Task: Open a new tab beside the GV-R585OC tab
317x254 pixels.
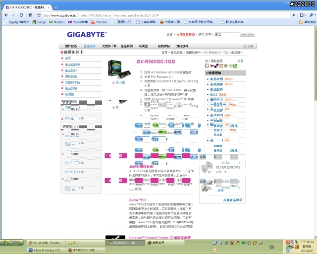Action: 56,7
